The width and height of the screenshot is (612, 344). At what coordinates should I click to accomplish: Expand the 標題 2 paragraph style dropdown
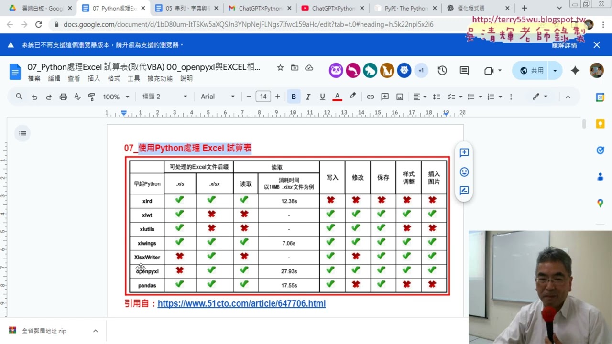click(x=164, y=97)
